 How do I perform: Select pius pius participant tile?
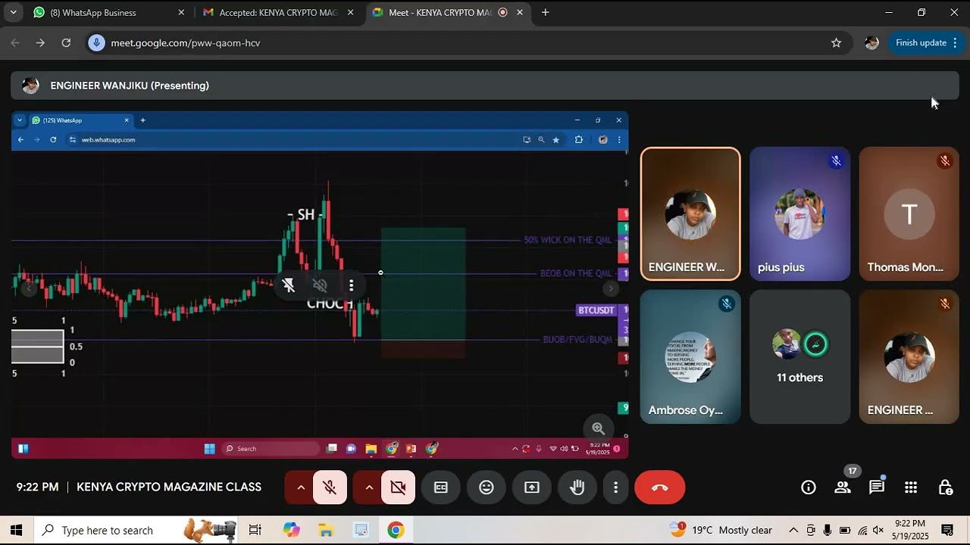click(x=800, y=214)
